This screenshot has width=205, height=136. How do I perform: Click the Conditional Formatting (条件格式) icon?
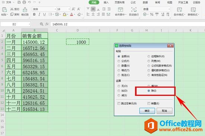click(179, 10)
